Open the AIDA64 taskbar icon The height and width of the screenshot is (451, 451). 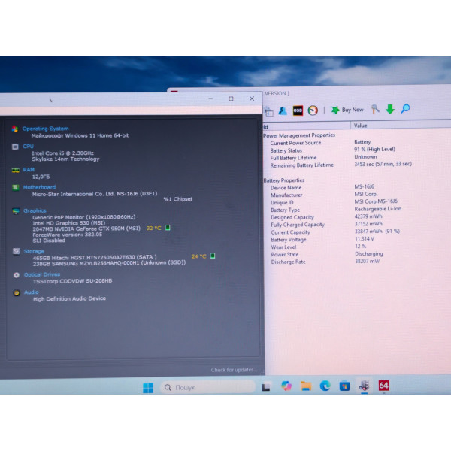tap(383, 386)
